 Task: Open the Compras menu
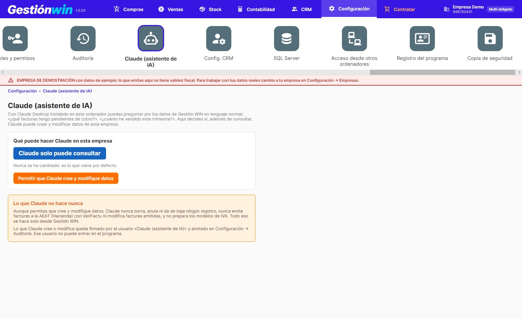[x=128, y=9]
